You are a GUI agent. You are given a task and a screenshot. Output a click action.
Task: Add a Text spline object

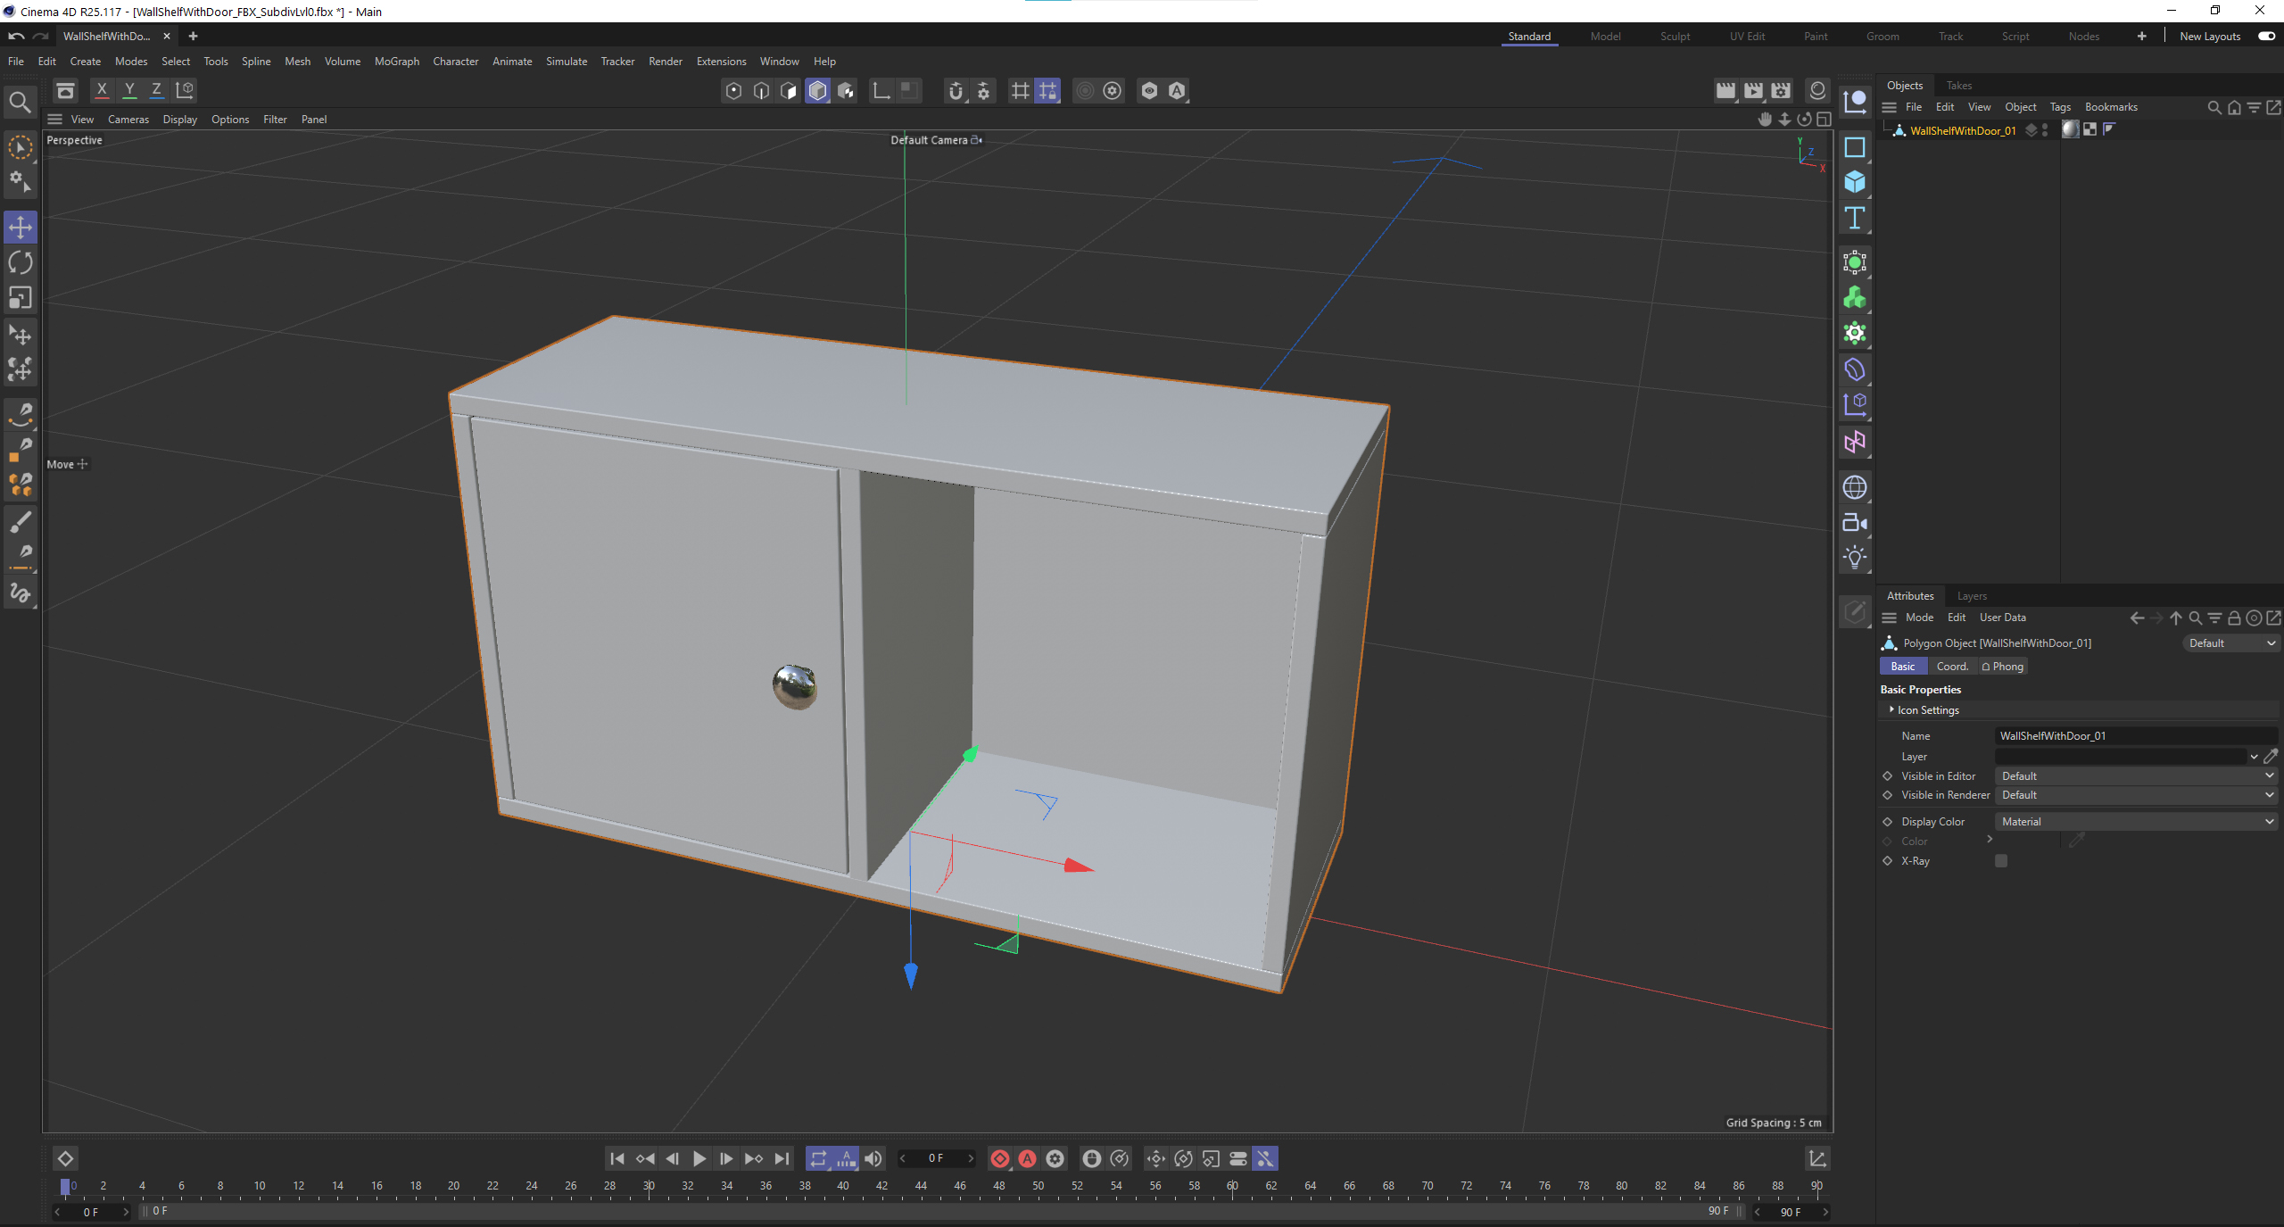coord(1855,218)
